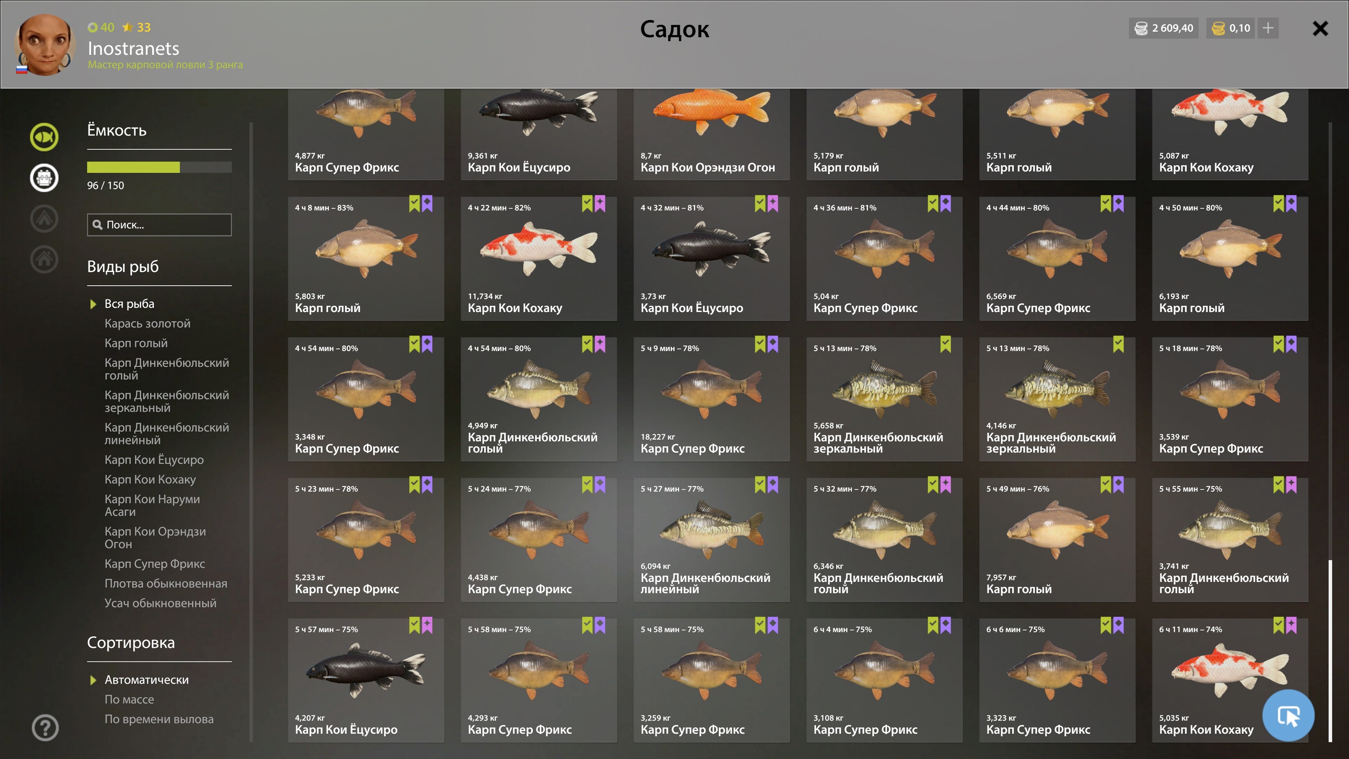Toggle purple star mark on 11,734 кг Карп Кои Кохаку
Image resolution: width=1349 pixels, height=759 pixels.
pos(600,203)
